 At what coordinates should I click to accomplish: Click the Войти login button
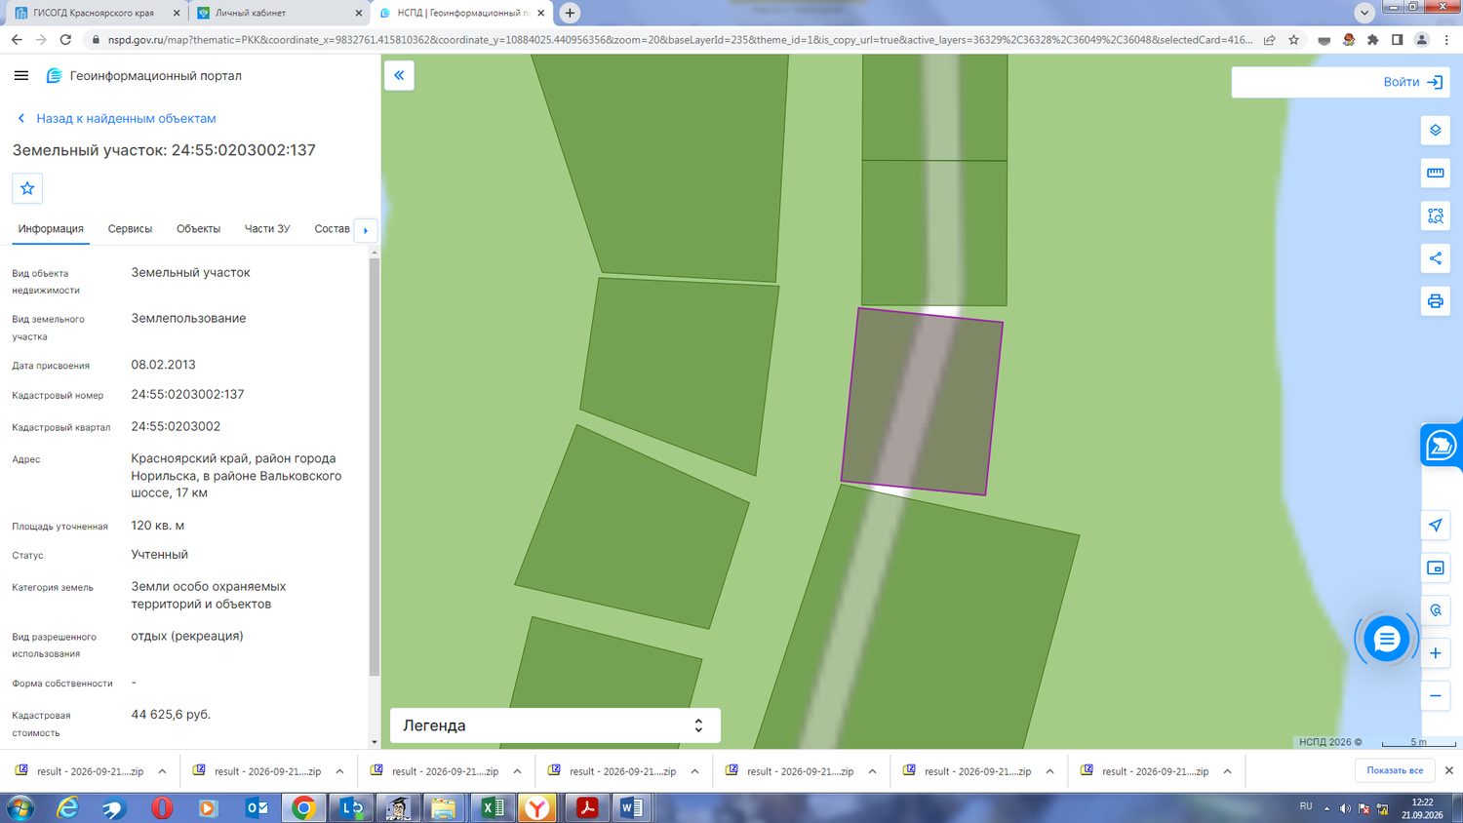[1413, 82]
